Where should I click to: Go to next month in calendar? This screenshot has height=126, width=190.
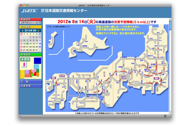(x=38, y=31)
